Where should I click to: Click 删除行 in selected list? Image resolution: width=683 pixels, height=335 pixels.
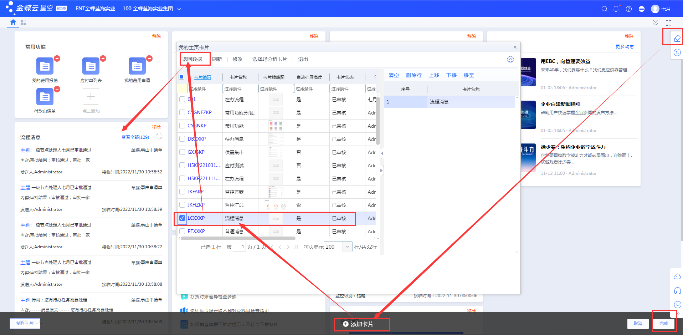[x=414, y=75]
